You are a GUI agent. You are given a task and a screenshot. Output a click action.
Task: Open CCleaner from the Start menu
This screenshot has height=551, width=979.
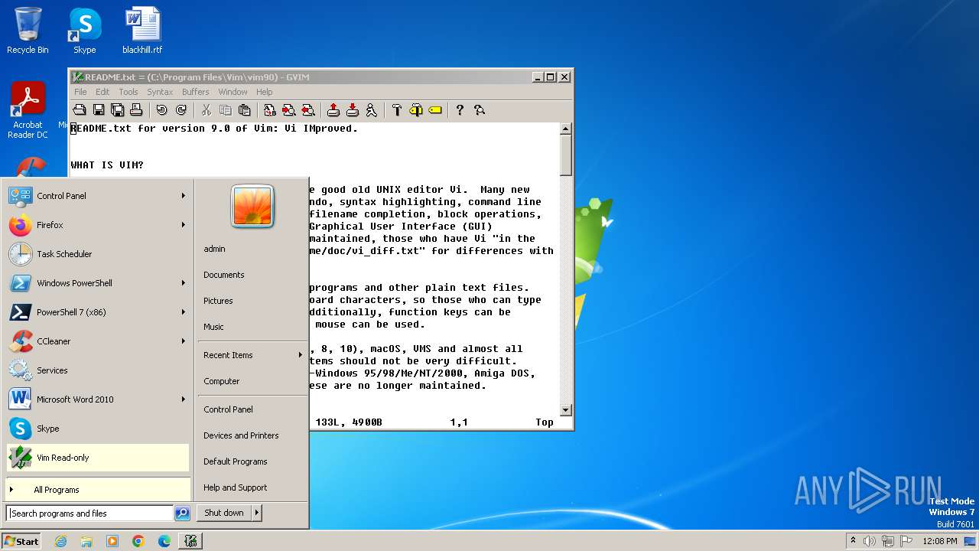tap(98, 341)
